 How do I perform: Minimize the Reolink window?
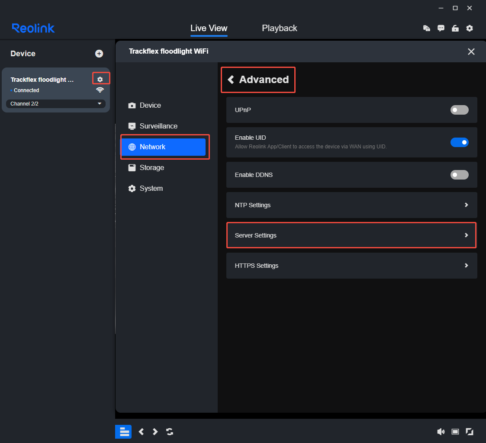441,8
